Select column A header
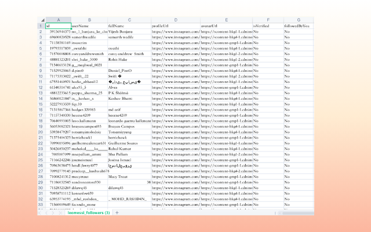371x232 pixels. (x=57, y=20)
